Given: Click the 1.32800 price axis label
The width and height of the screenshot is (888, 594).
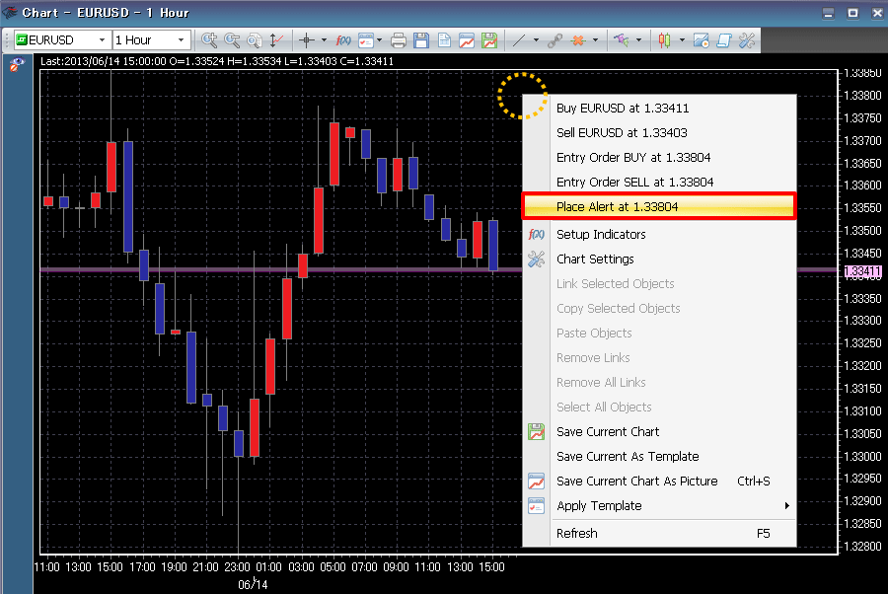Looking at the screenshot, I should (862, 547).
